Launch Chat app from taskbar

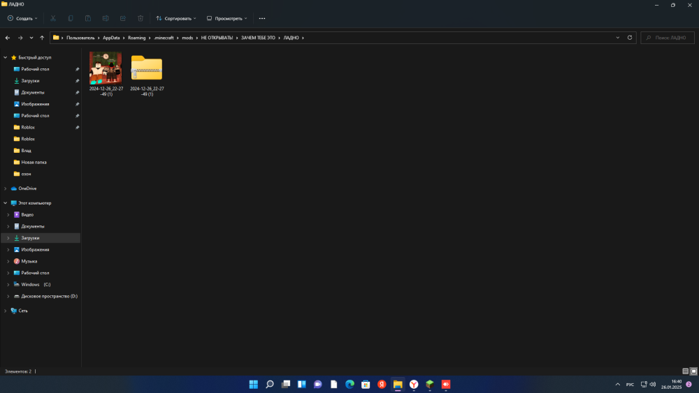pos(318,384)
